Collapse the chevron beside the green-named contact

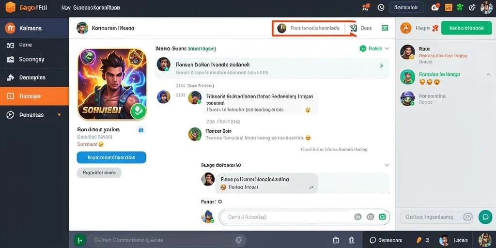click(x=487, y=74)
